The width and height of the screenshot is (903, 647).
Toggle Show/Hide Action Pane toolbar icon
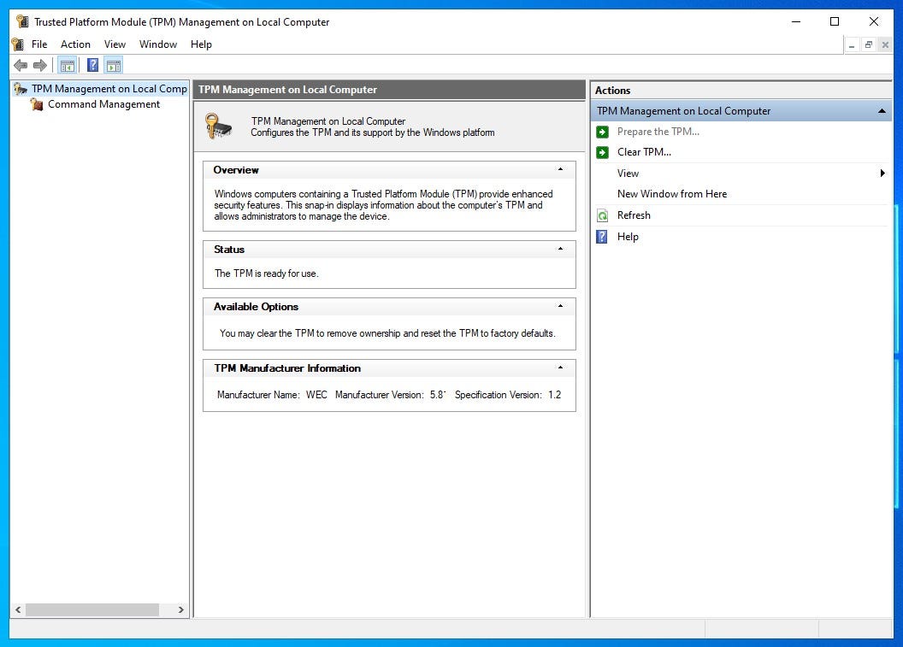(114, 66)
